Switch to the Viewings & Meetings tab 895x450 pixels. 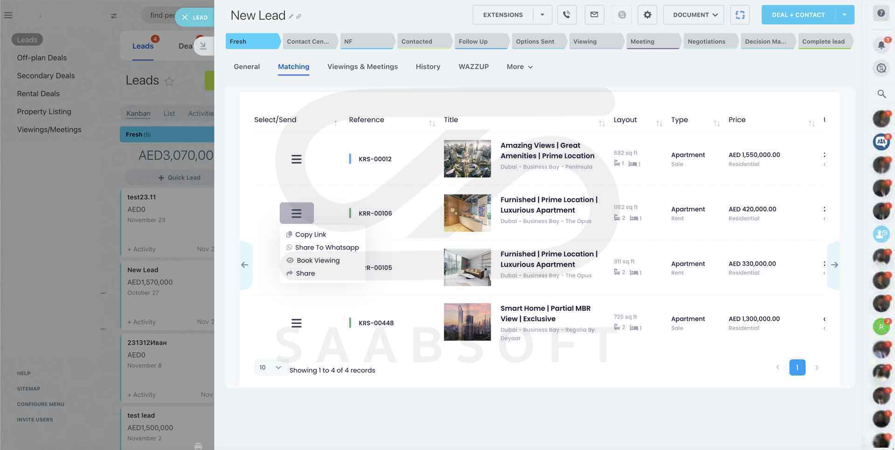[362, 67]
